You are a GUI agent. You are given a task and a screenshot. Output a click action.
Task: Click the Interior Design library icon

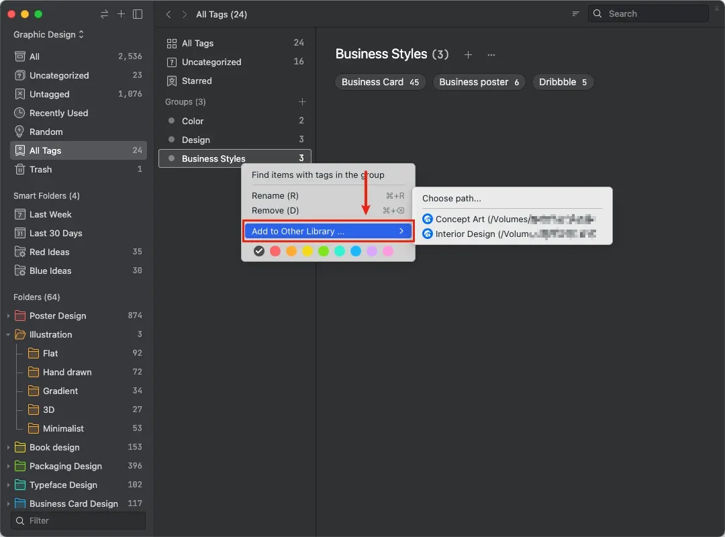(x=428, y=234)
